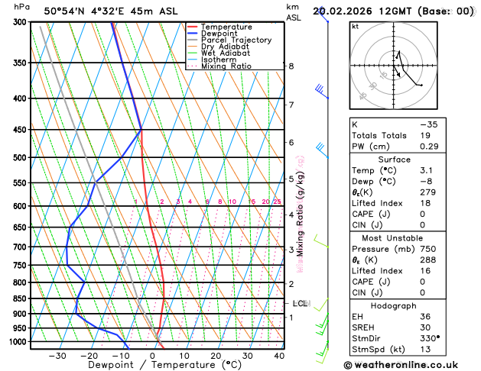Click the 700 hPa pressure label
The image size is (481, 371).
click(21, 247)
